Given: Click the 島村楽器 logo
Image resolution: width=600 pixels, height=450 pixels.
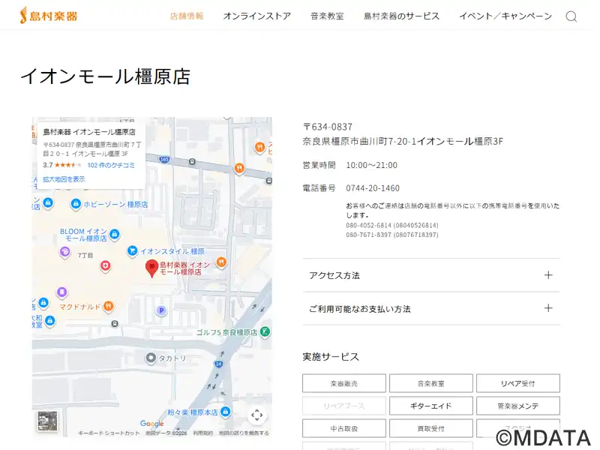Looking at the screenshot, I should point(48,15).
